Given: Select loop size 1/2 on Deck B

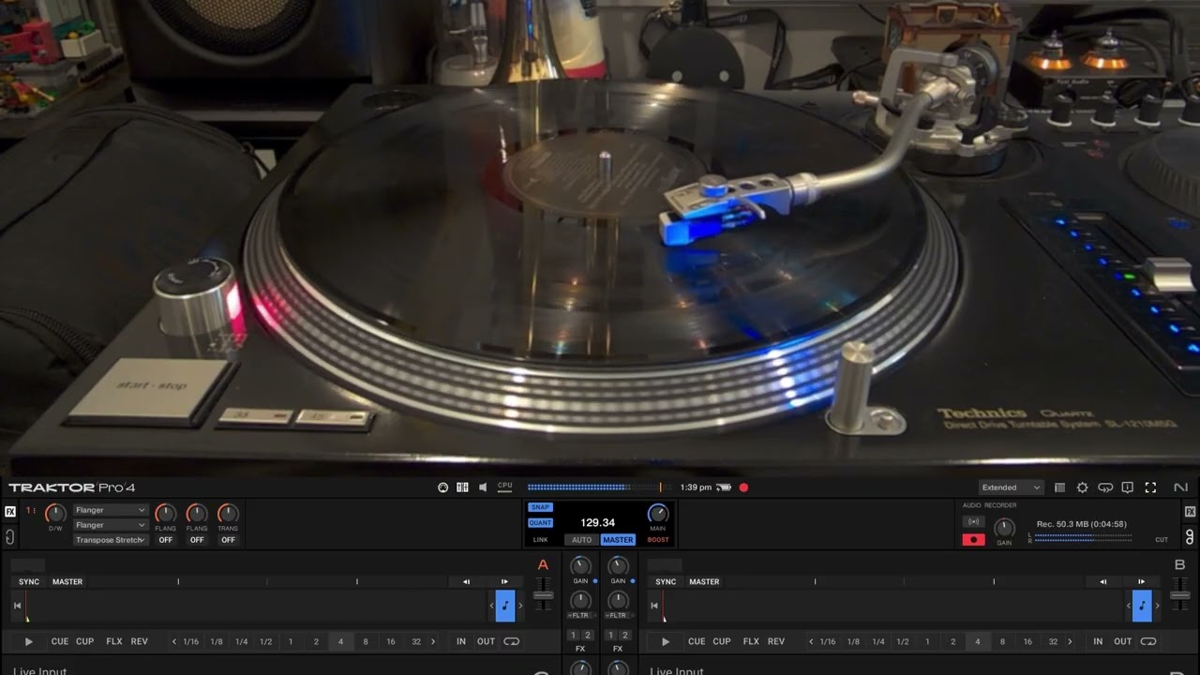Looking at the screenshot, I should [x=903, y=641].
